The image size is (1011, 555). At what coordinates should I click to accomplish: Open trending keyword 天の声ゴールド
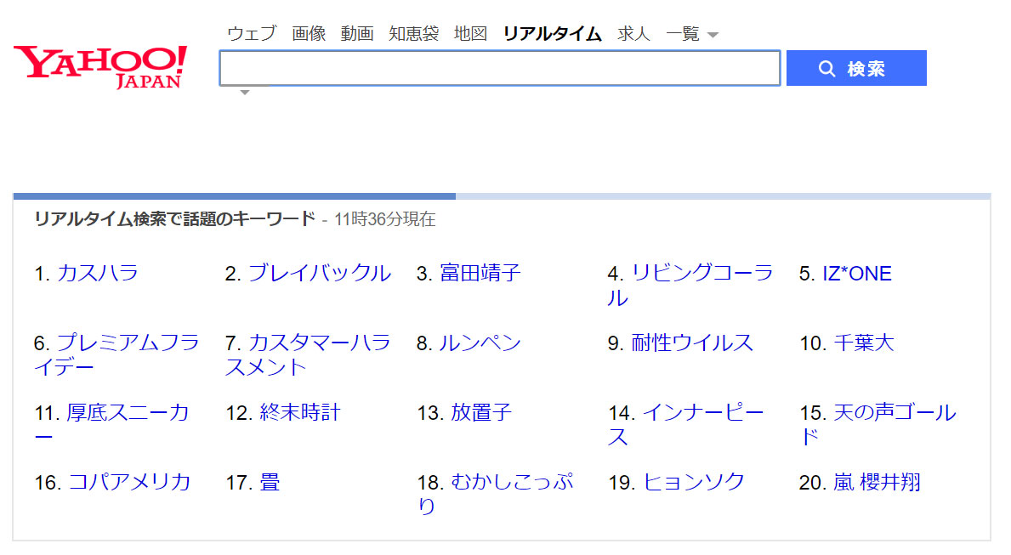coord(878,424)
